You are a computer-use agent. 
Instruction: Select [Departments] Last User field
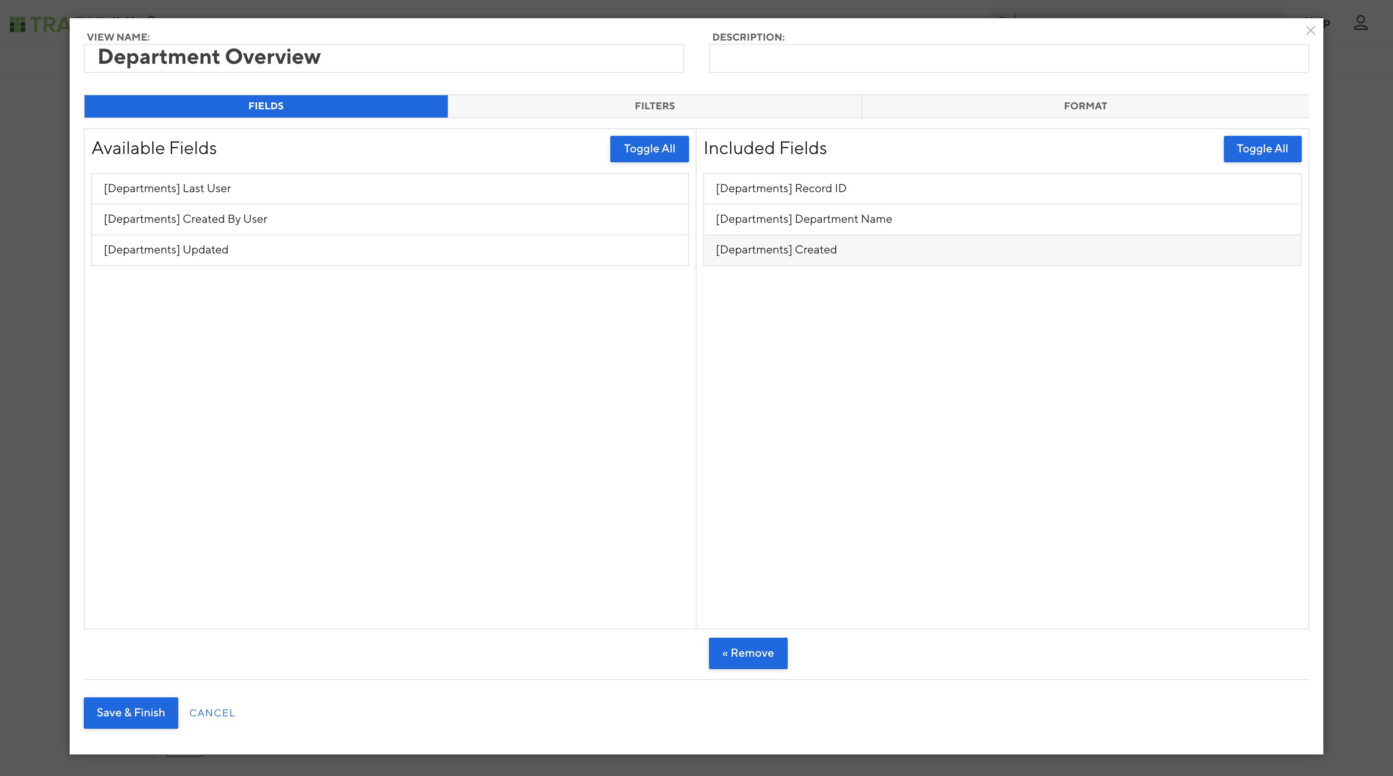coord(390,188)
